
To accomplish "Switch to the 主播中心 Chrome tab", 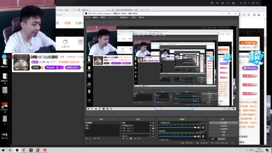I will [93, 10].
